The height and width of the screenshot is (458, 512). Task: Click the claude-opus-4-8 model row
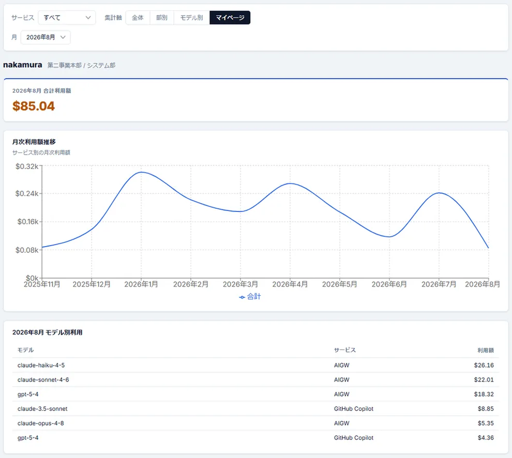(255, 423)
